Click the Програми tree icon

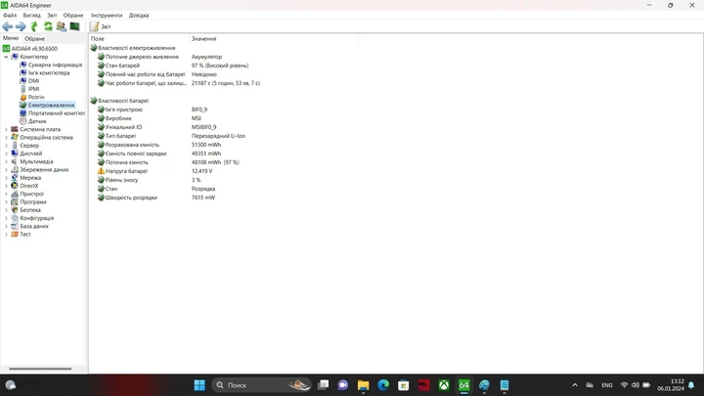(x=15, y=202)
